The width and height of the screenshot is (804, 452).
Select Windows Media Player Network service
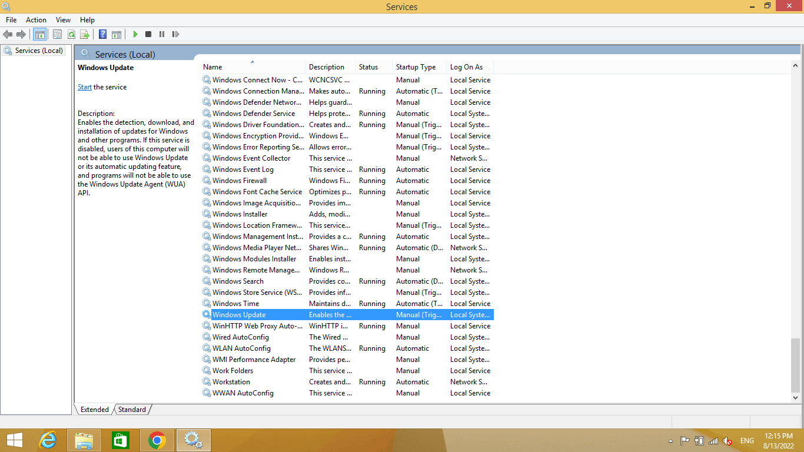pos(347,248)
